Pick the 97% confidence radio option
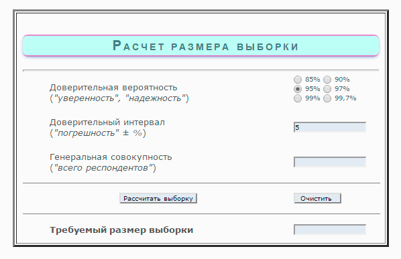The image size is (401, 259). pos(327,89)
